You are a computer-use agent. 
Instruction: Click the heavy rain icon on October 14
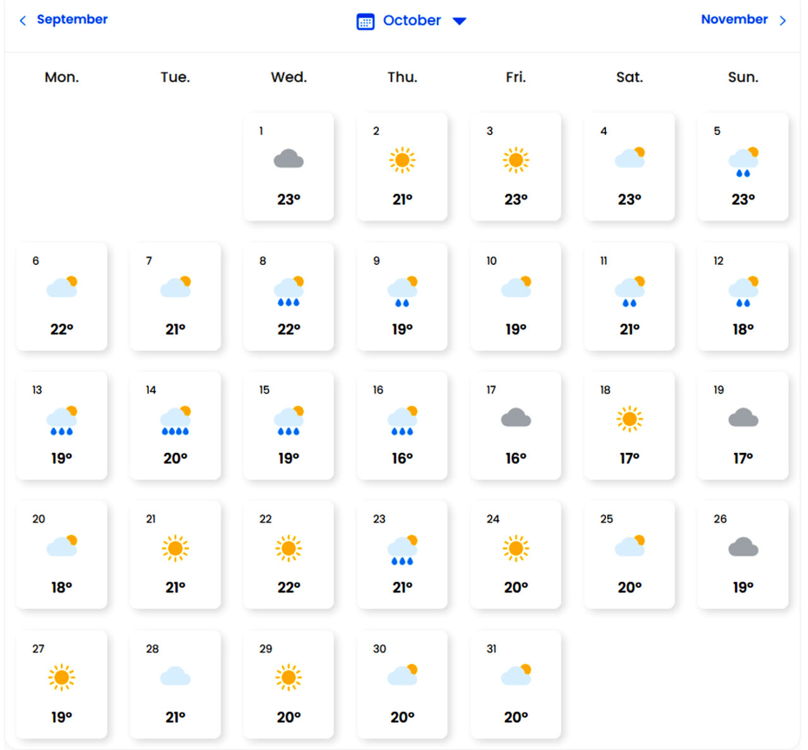click(x=175, y=421)
